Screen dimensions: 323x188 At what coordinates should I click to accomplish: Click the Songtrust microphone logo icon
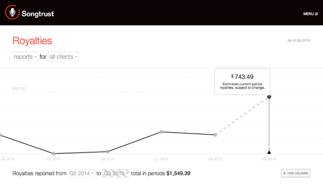coord(12,12)
